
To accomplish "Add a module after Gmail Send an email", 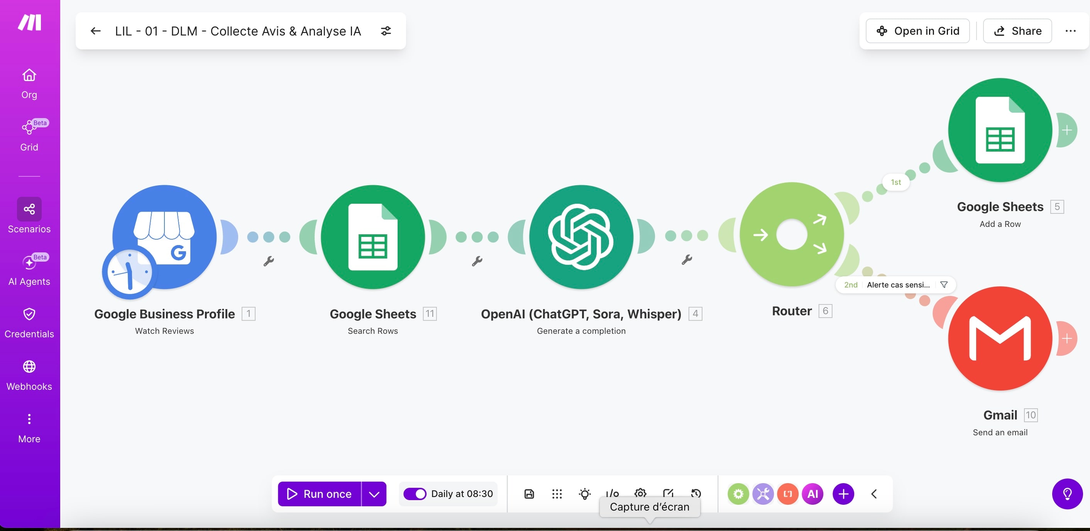I will 1067,338.
